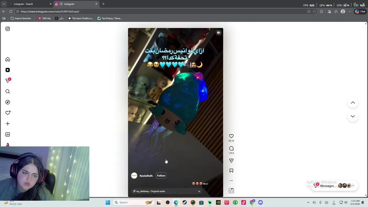Open the Favorites list icon
Screen dimensions: 368x207
point(336,11)
